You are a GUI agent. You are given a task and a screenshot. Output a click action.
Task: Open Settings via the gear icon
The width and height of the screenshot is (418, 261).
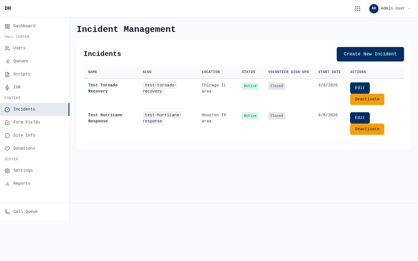point(7,171)
